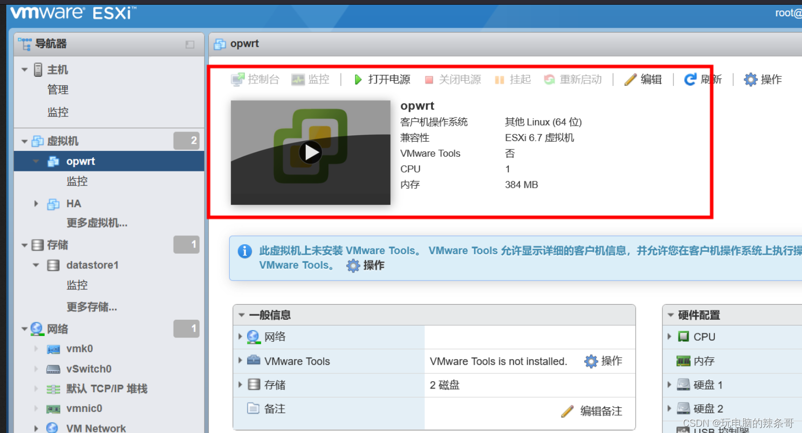Viewport: 802px width, 433px height.
Task: Open 更多虚拟机... link
Action: pos(97,223)
